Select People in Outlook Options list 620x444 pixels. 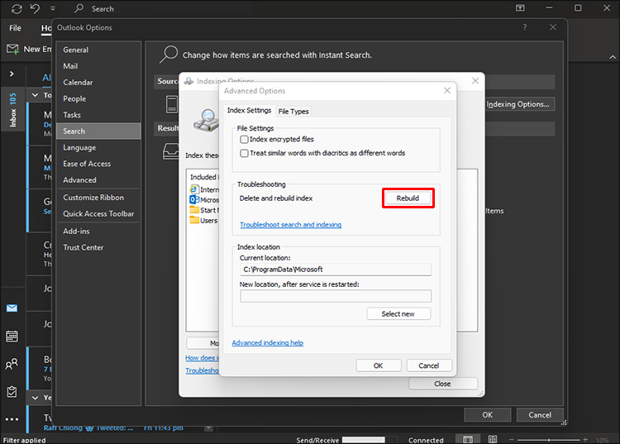tap(98, 99)
